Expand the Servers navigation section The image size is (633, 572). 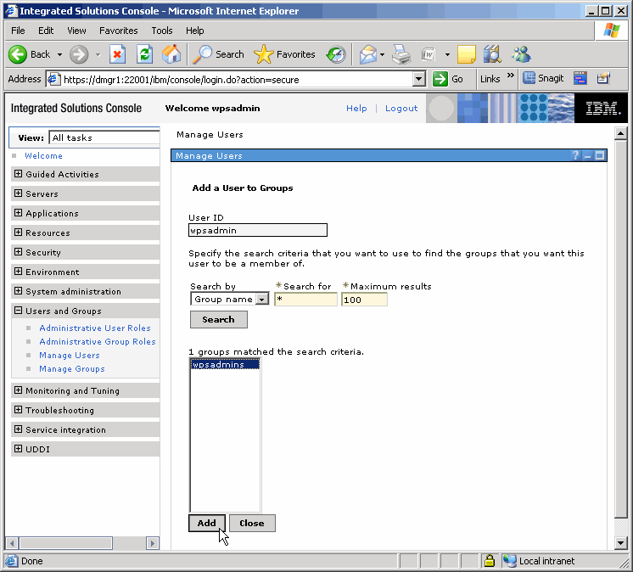(x=18, y=193)
